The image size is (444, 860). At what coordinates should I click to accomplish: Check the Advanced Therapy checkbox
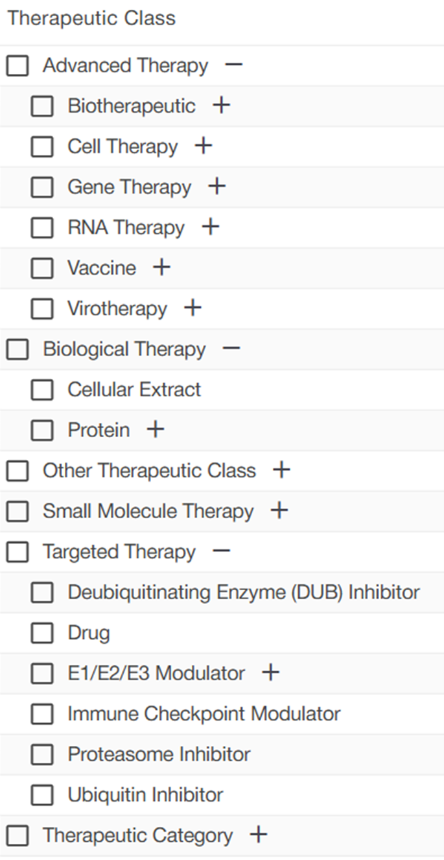click(x=18, y=66)
